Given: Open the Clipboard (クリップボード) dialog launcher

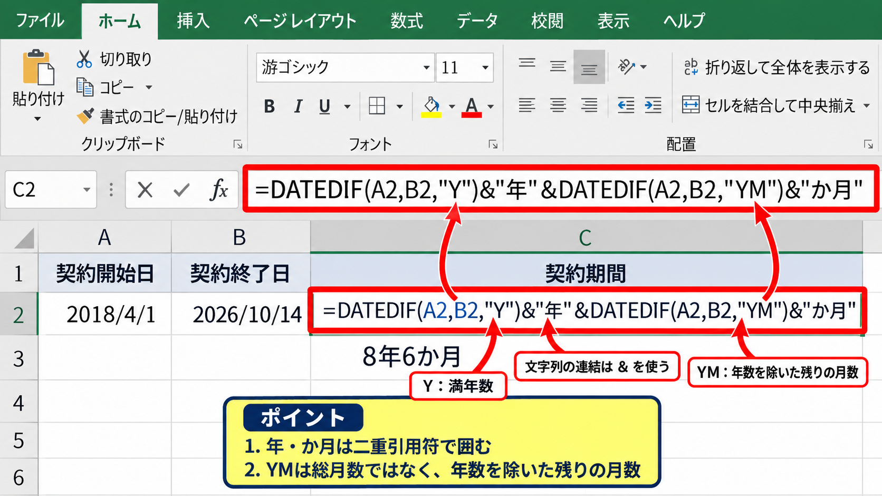Looking at the screenshot, I should tap(238, 144).
